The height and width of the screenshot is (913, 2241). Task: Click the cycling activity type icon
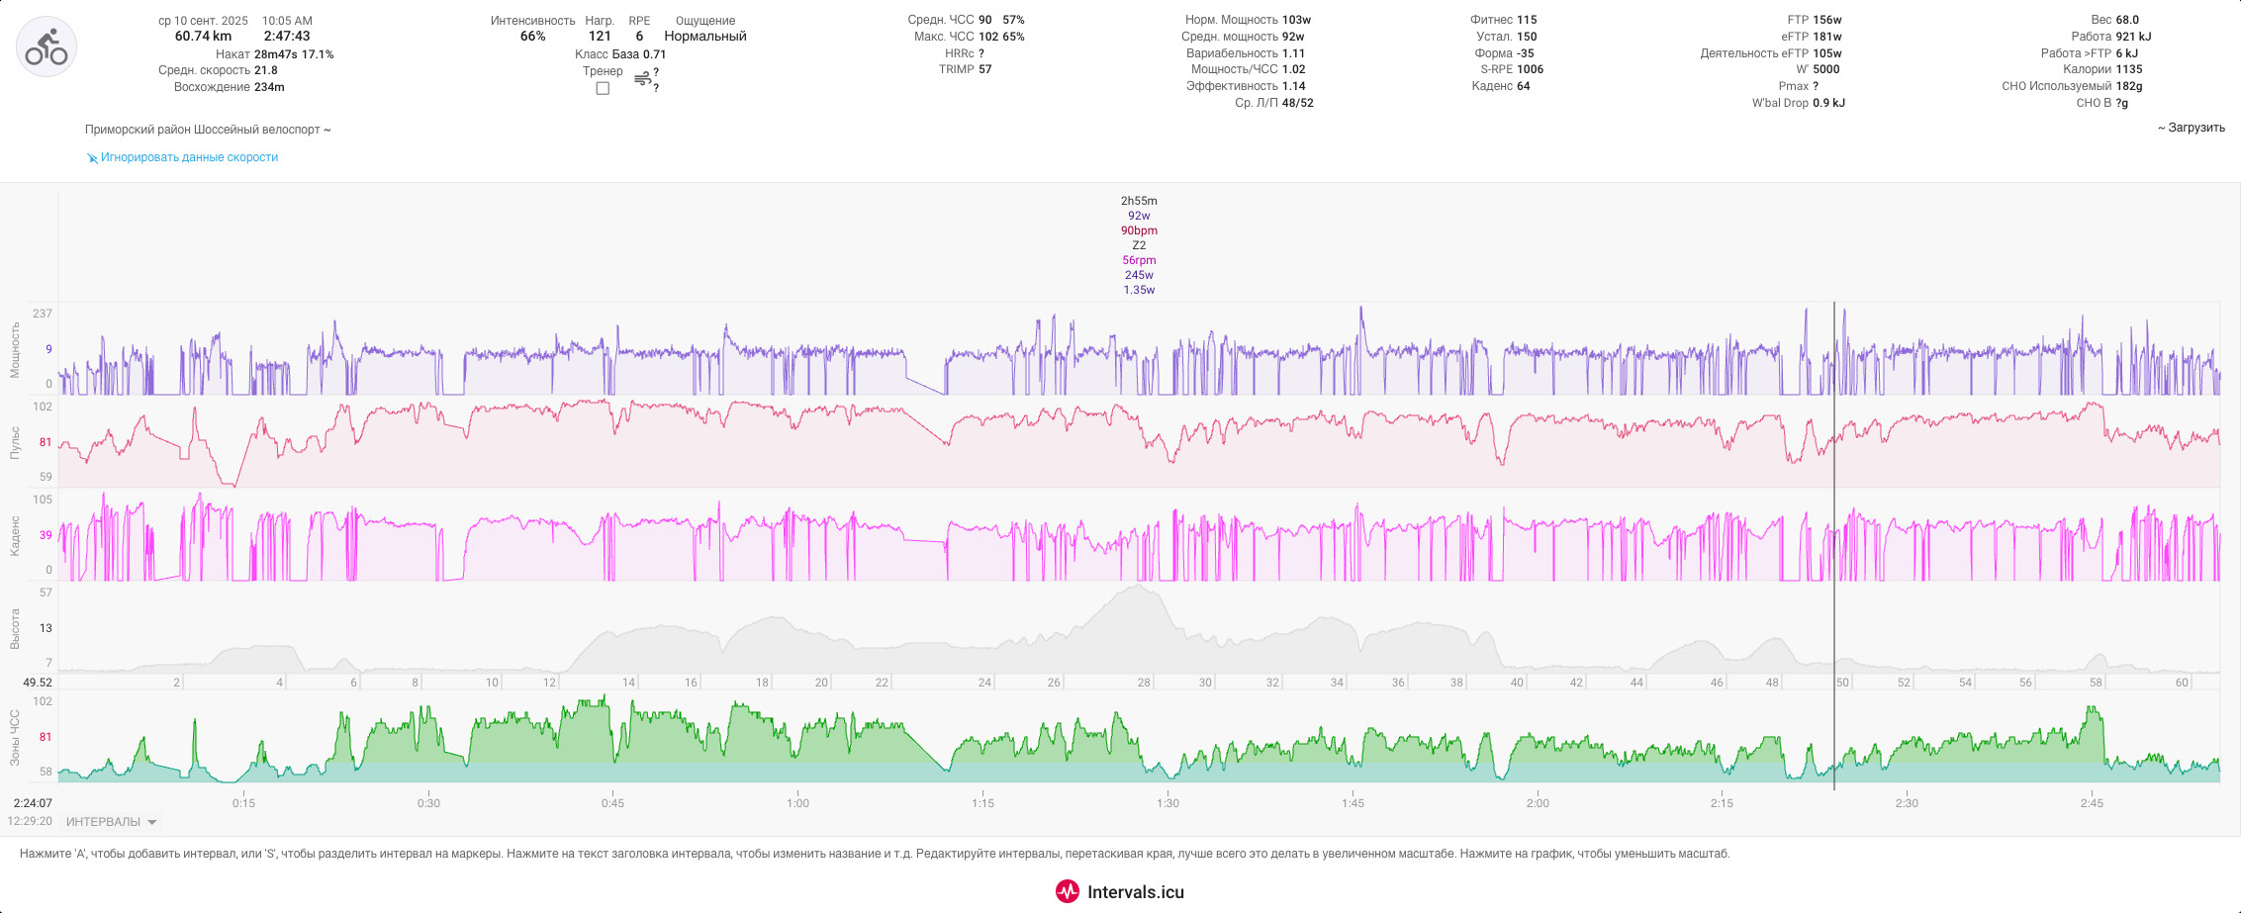click(x=47, y=46)
